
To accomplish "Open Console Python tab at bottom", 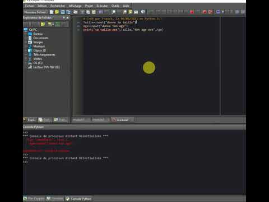I will (78, 199).
